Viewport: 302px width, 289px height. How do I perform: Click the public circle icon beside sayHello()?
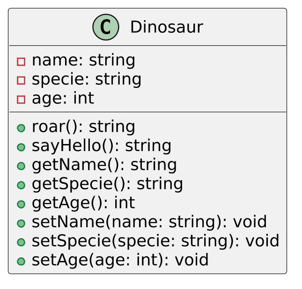point(21,147)
